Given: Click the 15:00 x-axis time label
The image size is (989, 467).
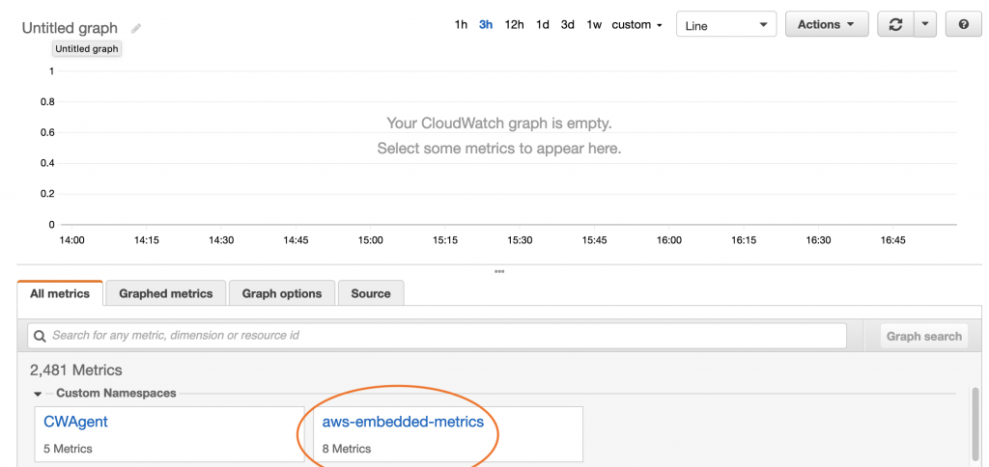Looking at the screenshot, I should pos(370,240).
